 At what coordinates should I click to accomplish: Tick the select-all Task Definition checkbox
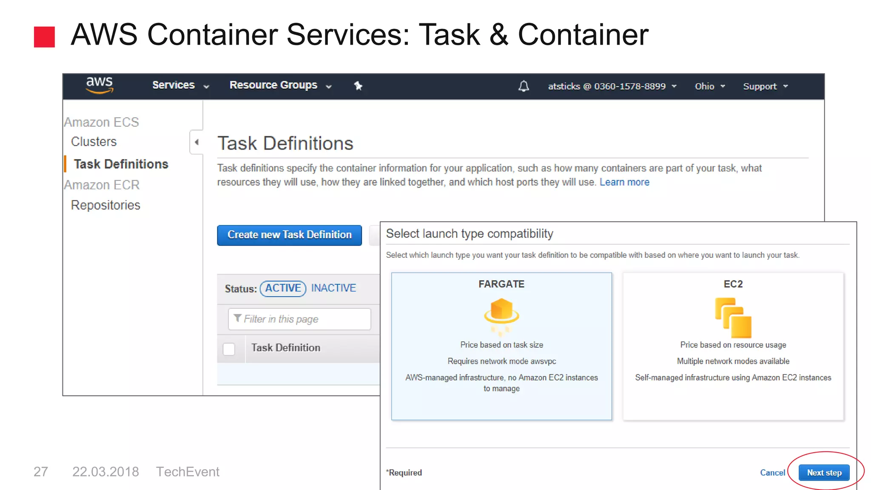click(229, 349)
